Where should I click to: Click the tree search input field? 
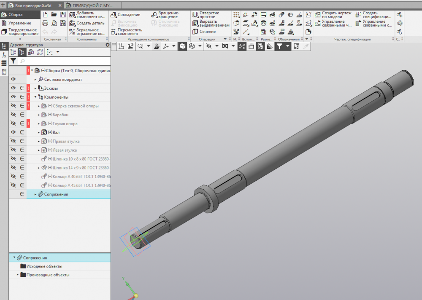coord(63,62)
